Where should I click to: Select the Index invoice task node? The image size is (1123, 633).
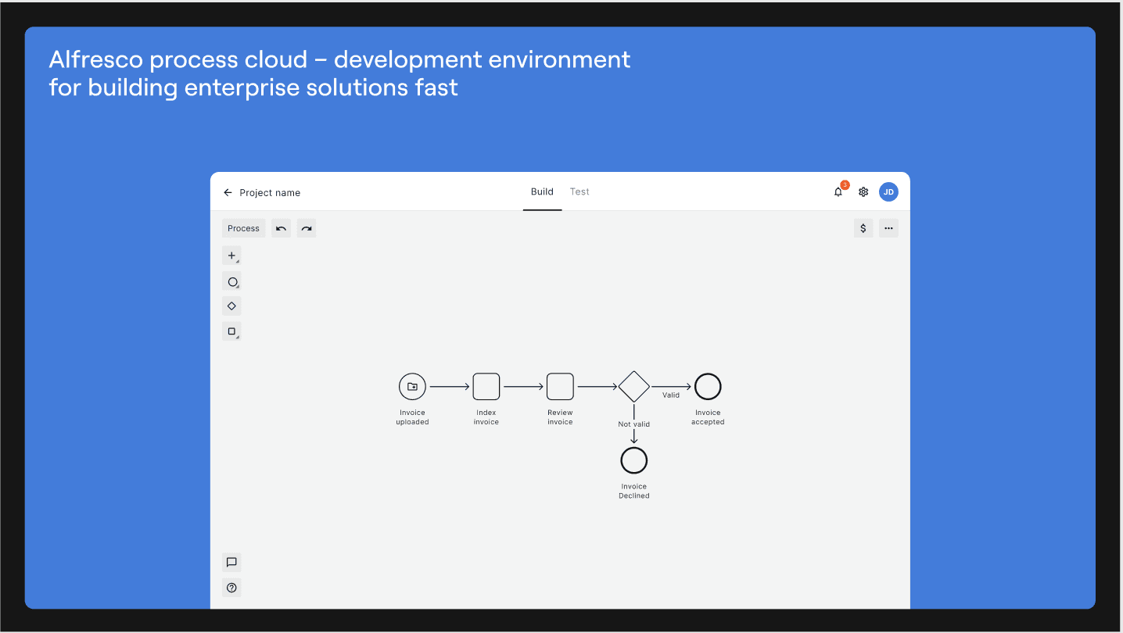[x=486, y=386]
